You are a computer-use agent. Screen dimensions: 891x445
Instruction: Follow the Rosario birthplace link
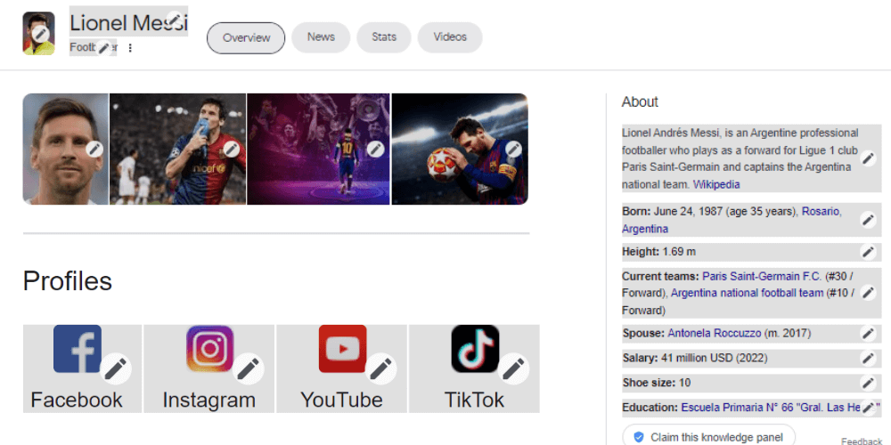click(x=821, y=211)
